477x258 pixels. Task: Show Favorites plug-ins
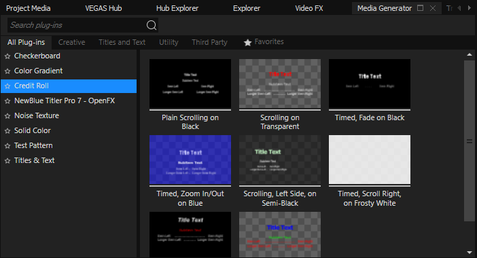tap(264, 42)
